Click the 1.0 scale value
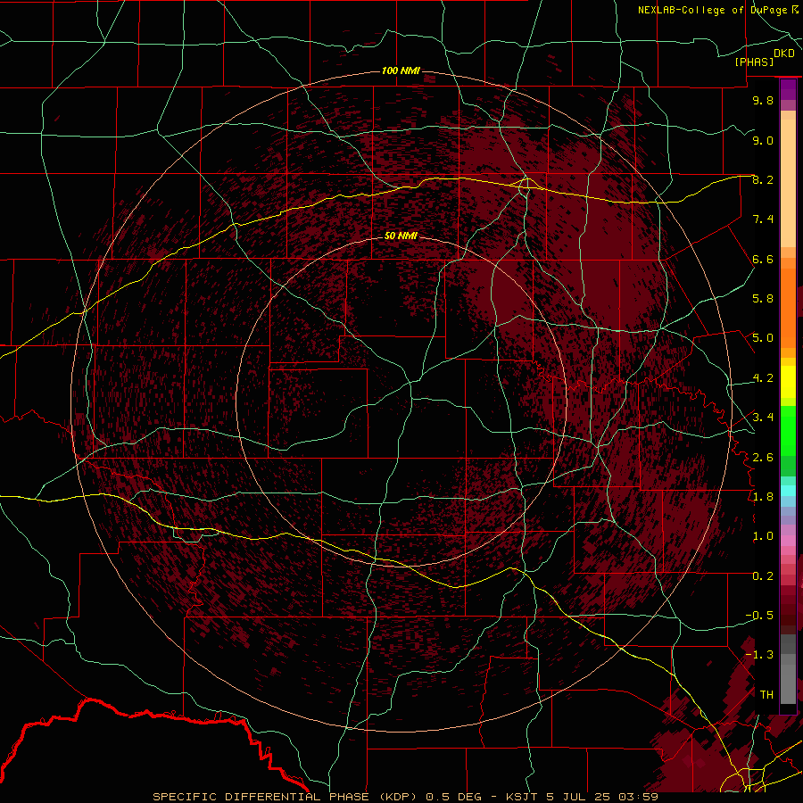The width and height of the screenshot is (803, 803). [x=763, y=536]
